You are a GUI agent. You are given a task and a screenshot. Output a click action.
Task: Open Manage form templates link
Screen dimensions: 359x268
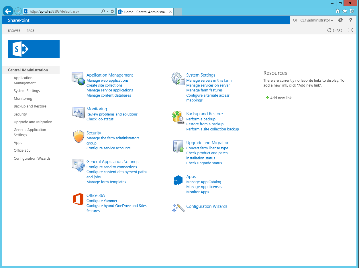[106, 182]
